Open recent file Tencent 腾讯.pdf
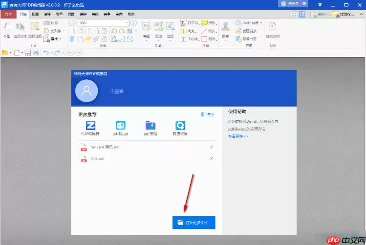Image resolution: width=366 pixels, height=245 pixels. [x=105, y=147]
